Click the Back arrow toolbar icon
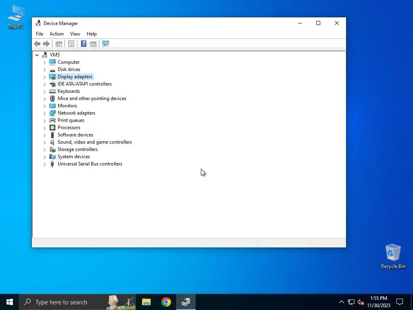 (37, 44)
